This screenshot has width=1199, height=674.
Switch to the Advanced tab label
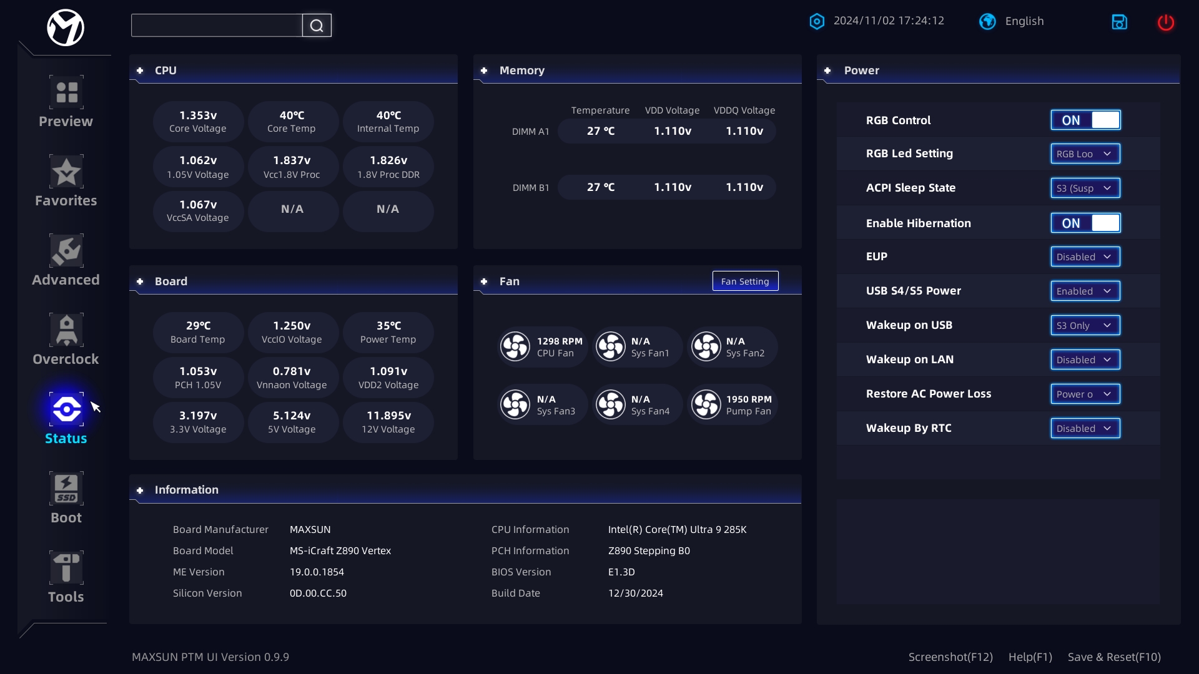coord(66,280)
